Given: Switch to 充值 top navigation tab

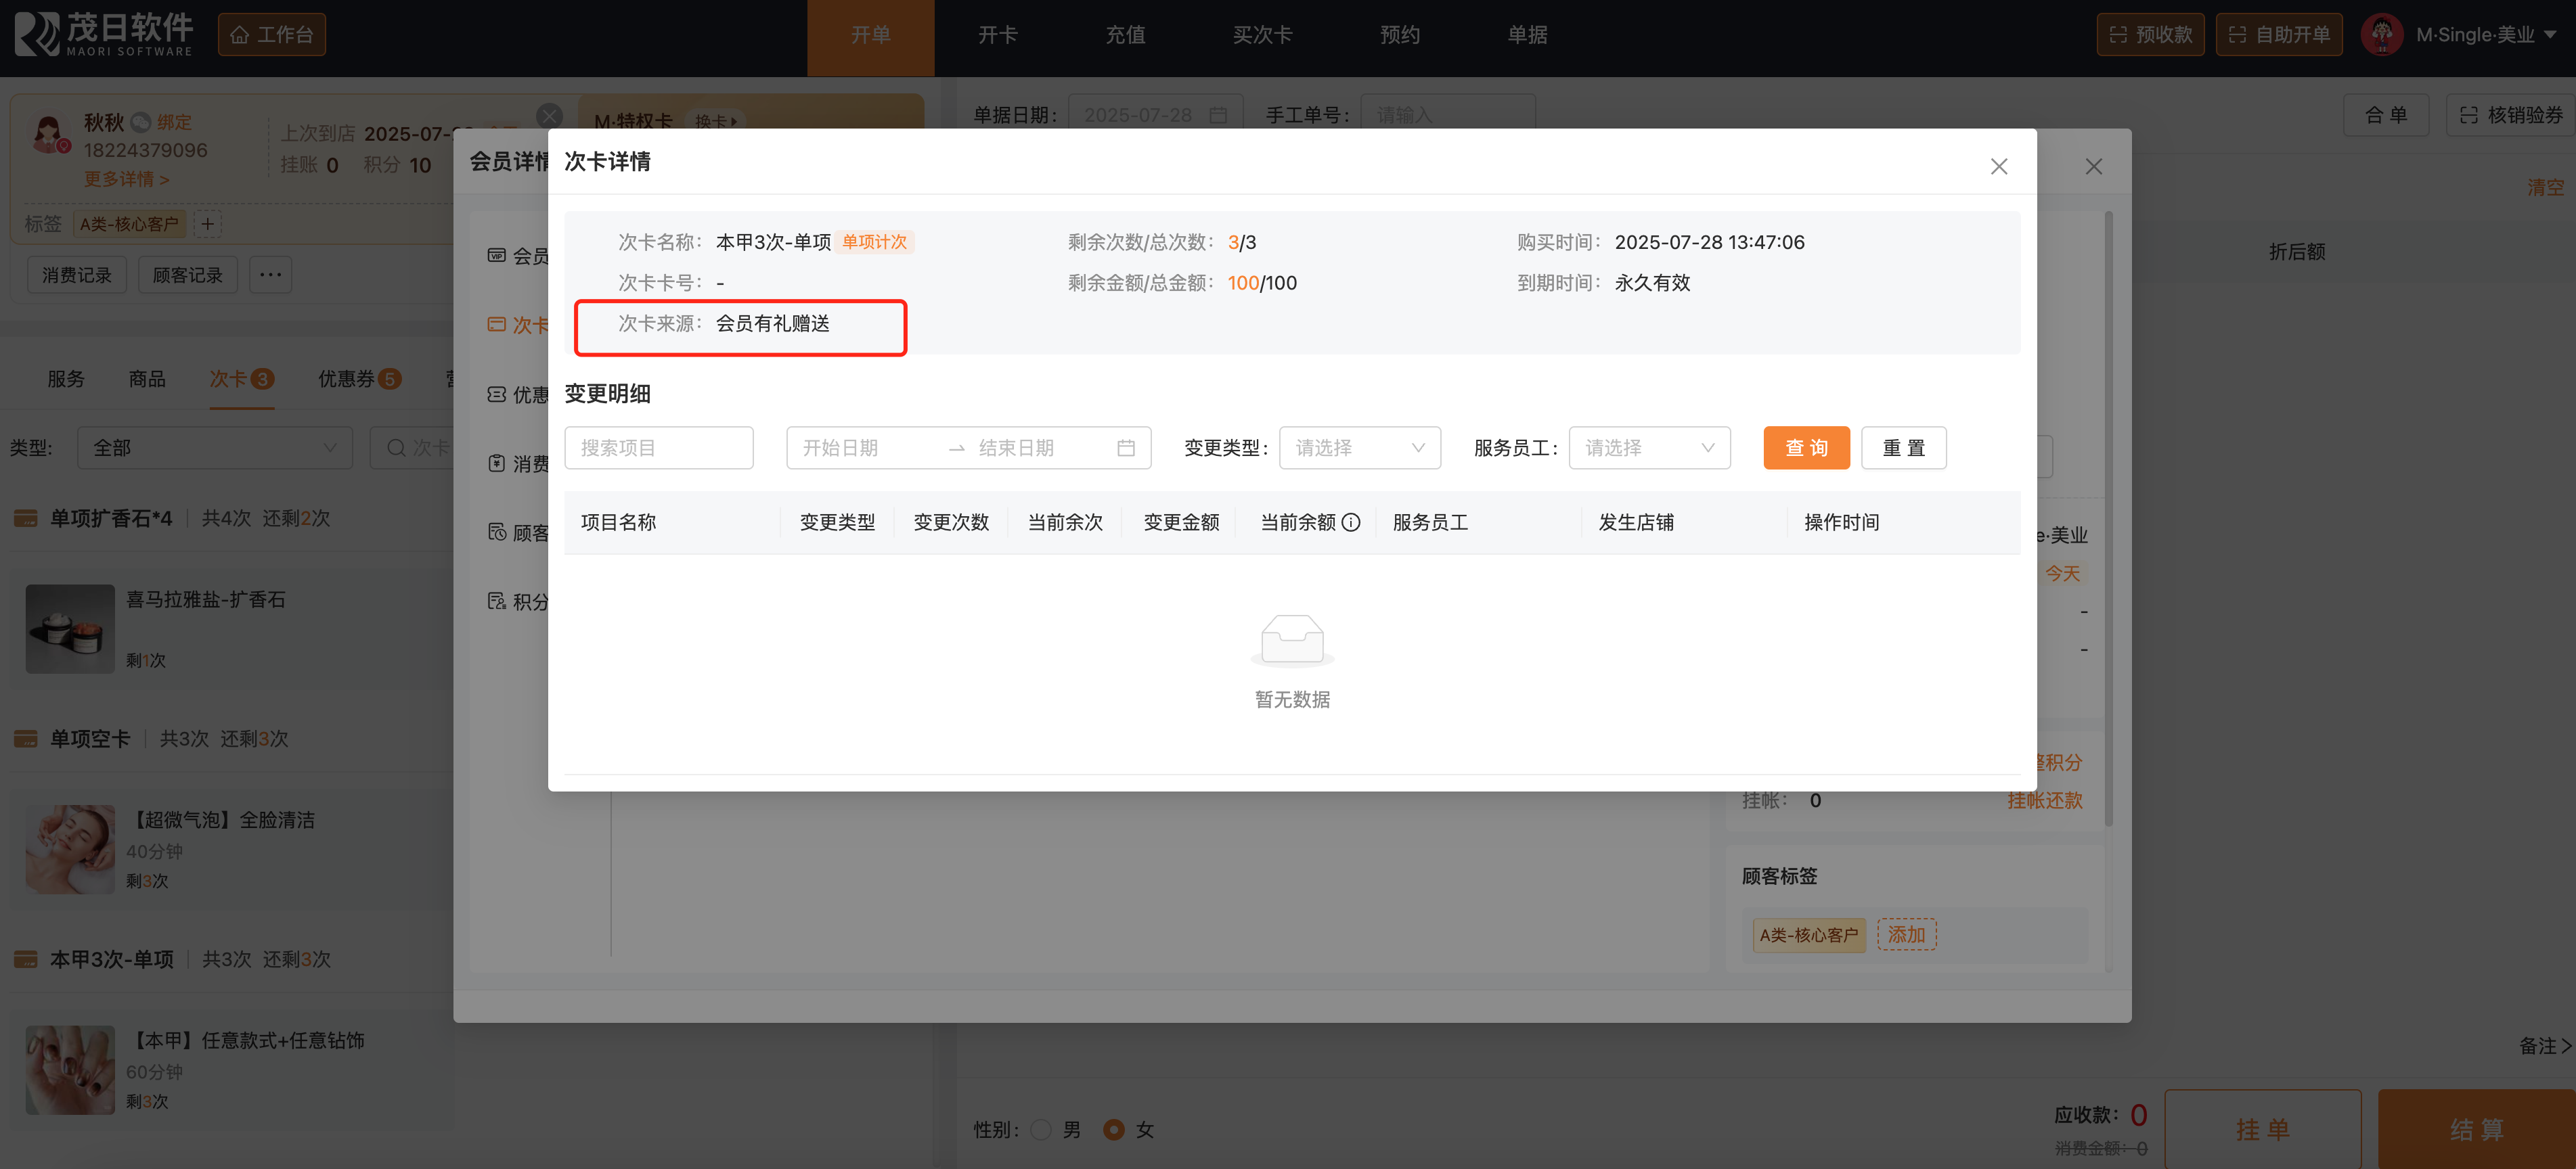Looking at the screenshot, I should point(1125,35).
